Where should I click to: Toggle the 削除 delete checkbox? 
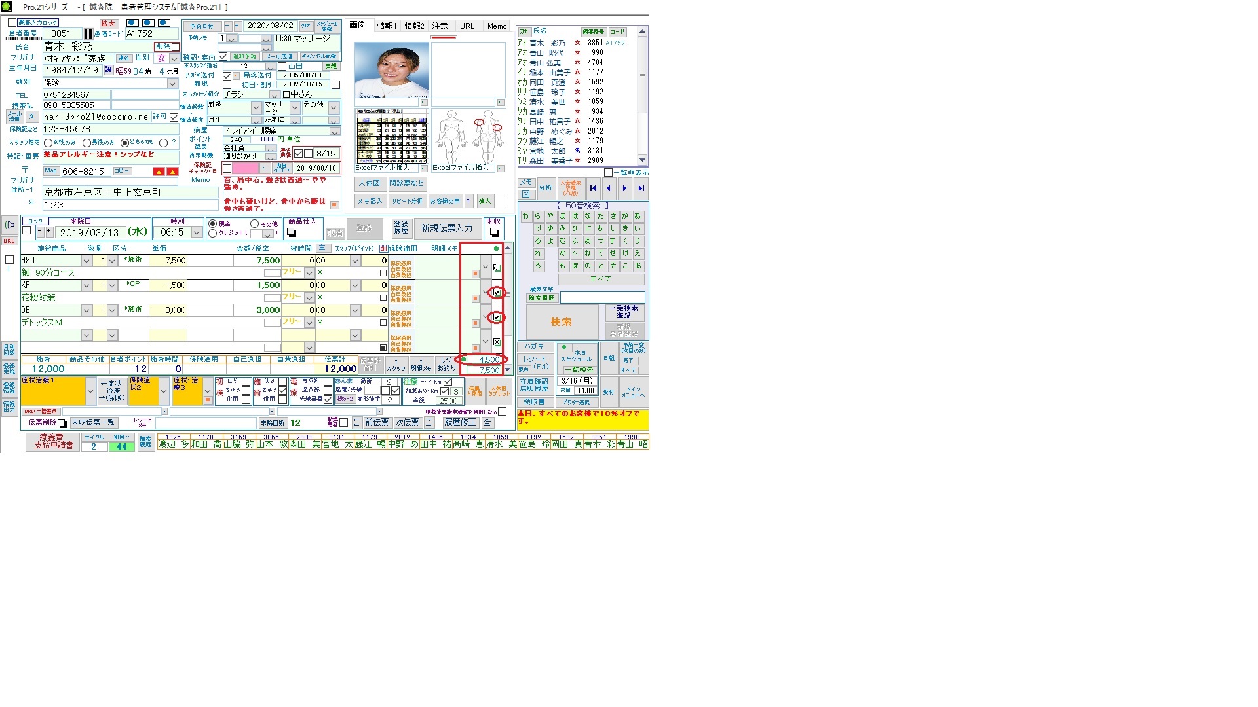click(x=175, y=46)
